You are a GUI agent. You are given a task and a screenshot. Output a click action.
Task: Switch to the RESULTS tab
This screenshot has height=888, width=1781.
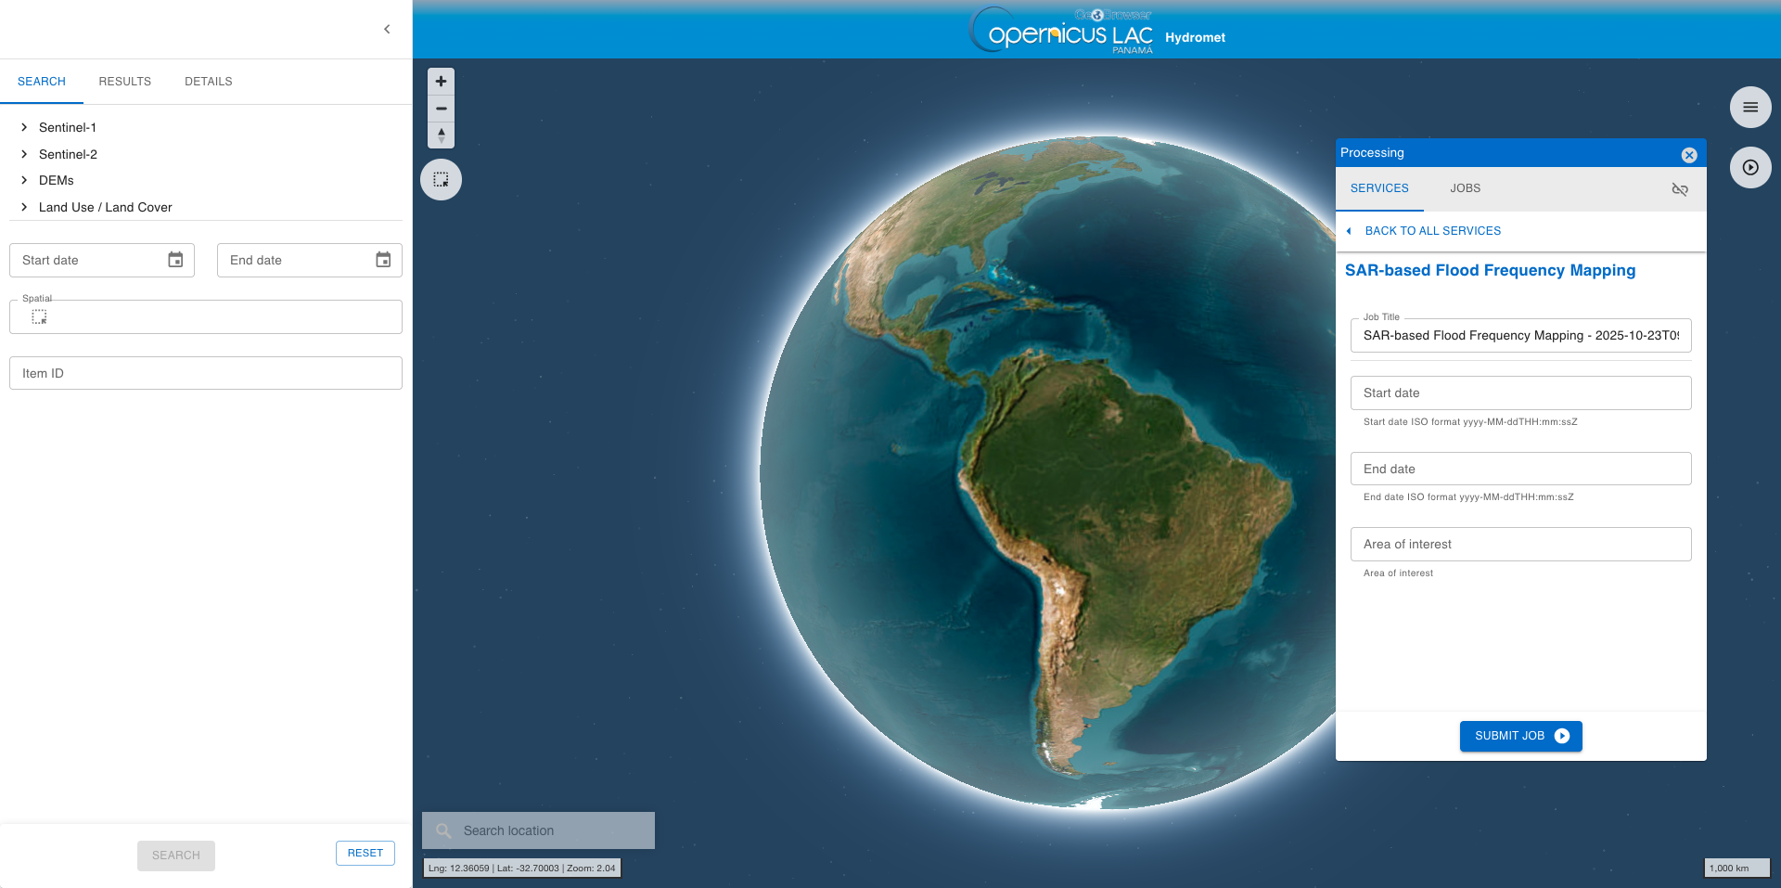(124, 82)
